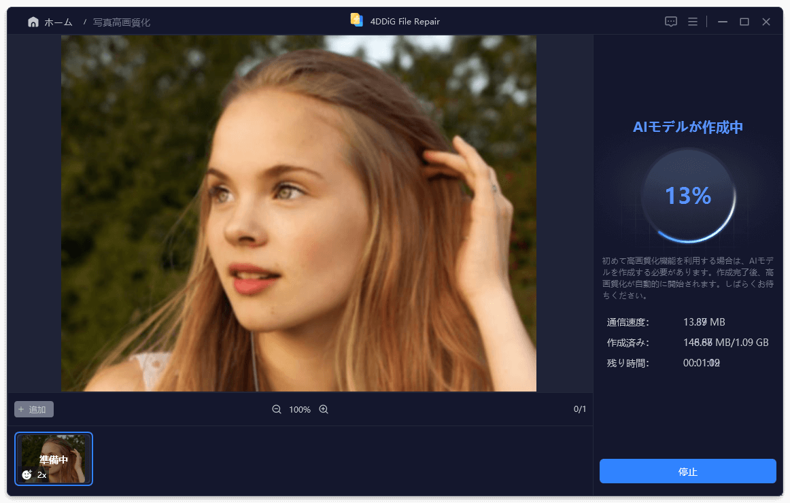Open the hamburger menu icon
The image size is (790, 503).
click(x=693, y=22)
